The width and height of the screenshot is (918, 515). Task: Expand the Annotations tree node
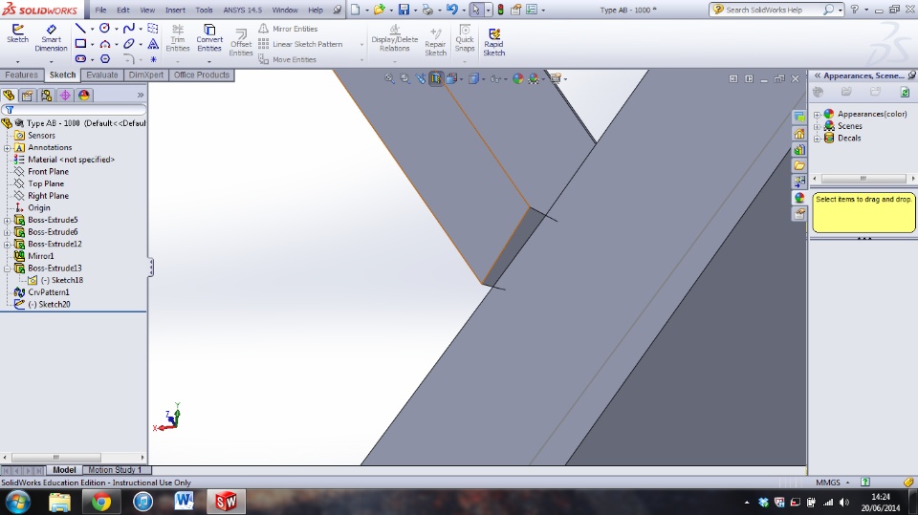click(x=7, y=148)
